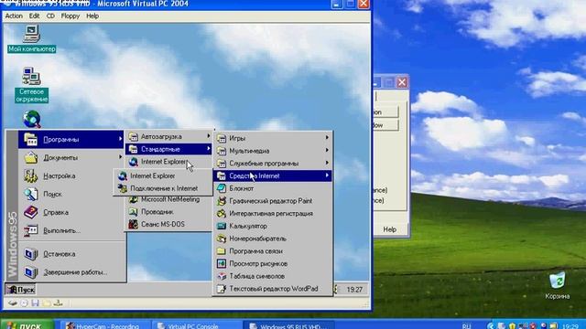The image size is (586, 329).
Task: Launch Internet Explorer from the flyout submenu
Action: 163,175
